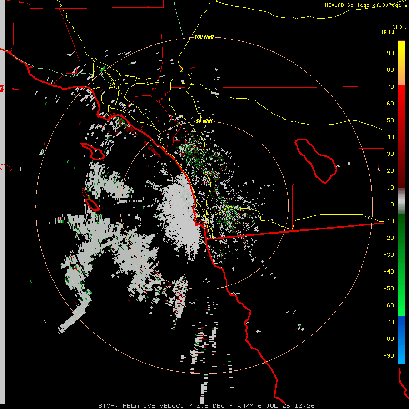The image size is (409, 409).
Task: Click the Salton Sea red outline on map
Action: (315, 161)
